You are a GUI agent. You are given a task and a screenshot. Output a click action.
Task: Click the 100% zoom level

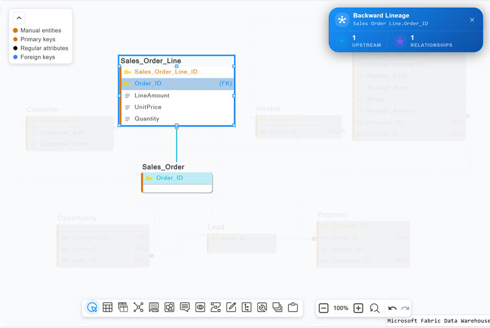(341, 308)
